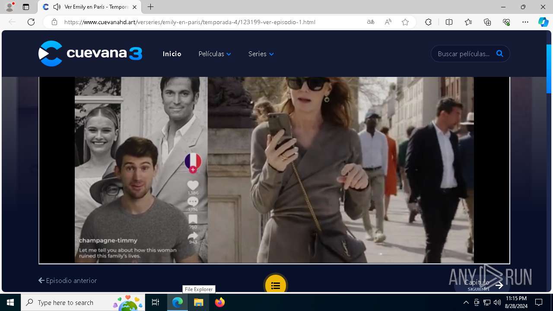Refresh the page in Edge
Image resolution: width=553 pixels, height=311 pixels.
(x=31, y=22)
